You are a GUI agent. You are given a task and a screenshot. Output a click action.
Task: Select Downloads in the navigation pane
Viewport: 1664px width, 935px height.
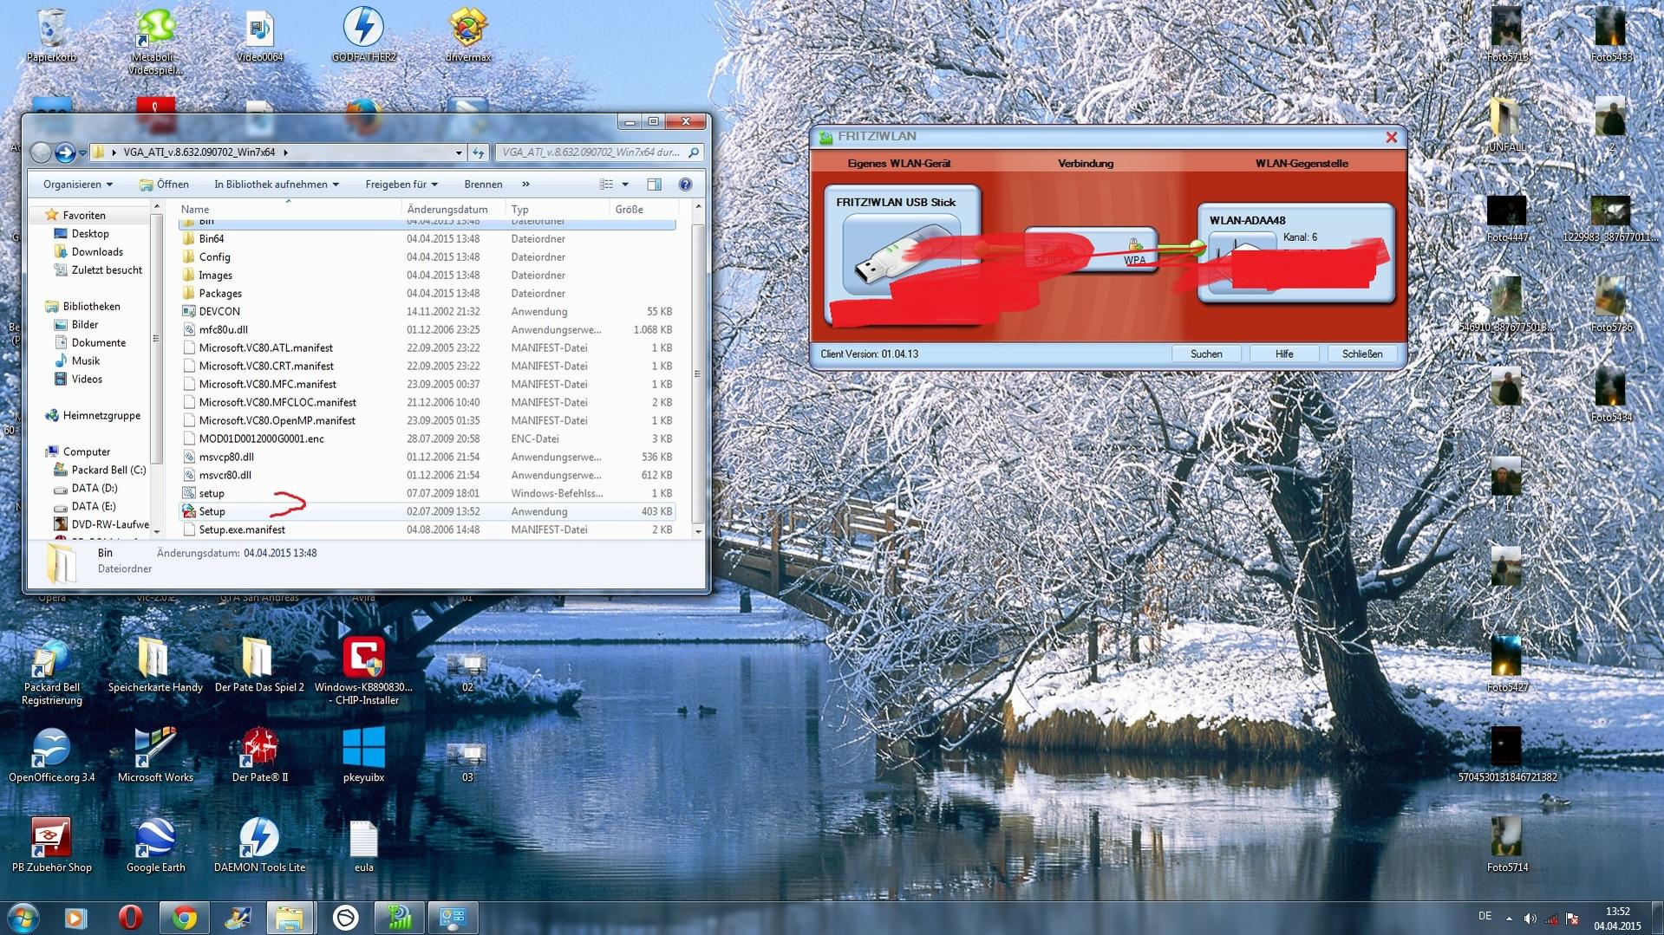[97, 252]
